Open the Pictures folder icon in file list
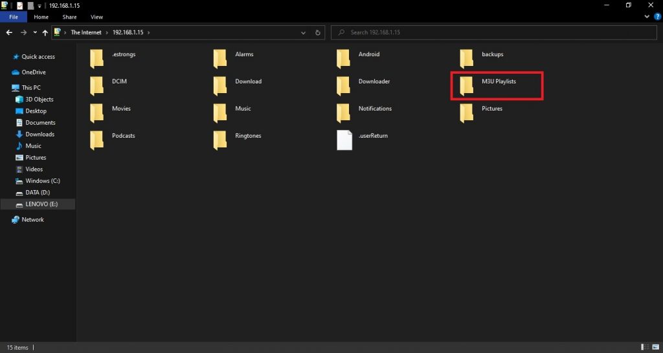This screenshot has height=353, width=663. click(x=466, y=113)
